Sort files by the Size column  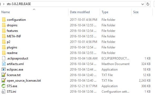[136, 12]
